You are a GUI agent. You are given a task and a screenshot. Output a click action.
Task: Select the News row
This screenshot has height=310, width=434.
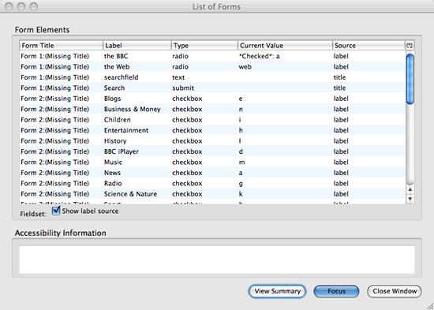coord(212,173)
